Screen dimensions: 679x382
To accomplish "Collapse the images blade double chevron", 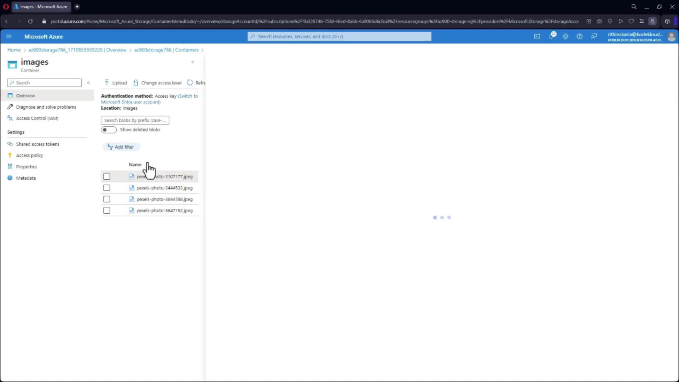I will click(193, 62).
